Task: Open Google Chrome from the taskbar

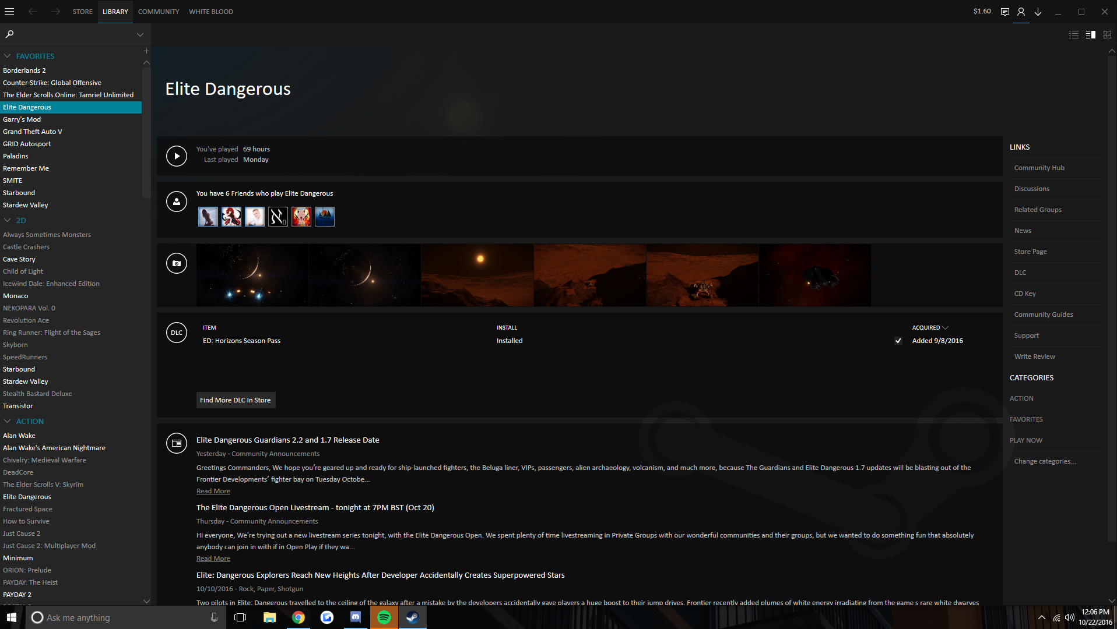Action: click(298, 617)
